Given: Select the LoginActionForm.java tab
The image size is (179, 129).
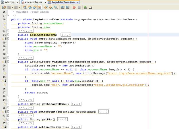Looking at the screenshot, I should pyautogui.click(x=63, y=2).
